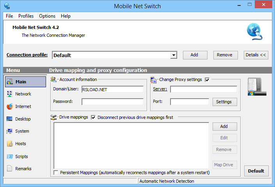
Task: Expand the Connection profile dropdown arrow
Action: (x=174, y=55)
